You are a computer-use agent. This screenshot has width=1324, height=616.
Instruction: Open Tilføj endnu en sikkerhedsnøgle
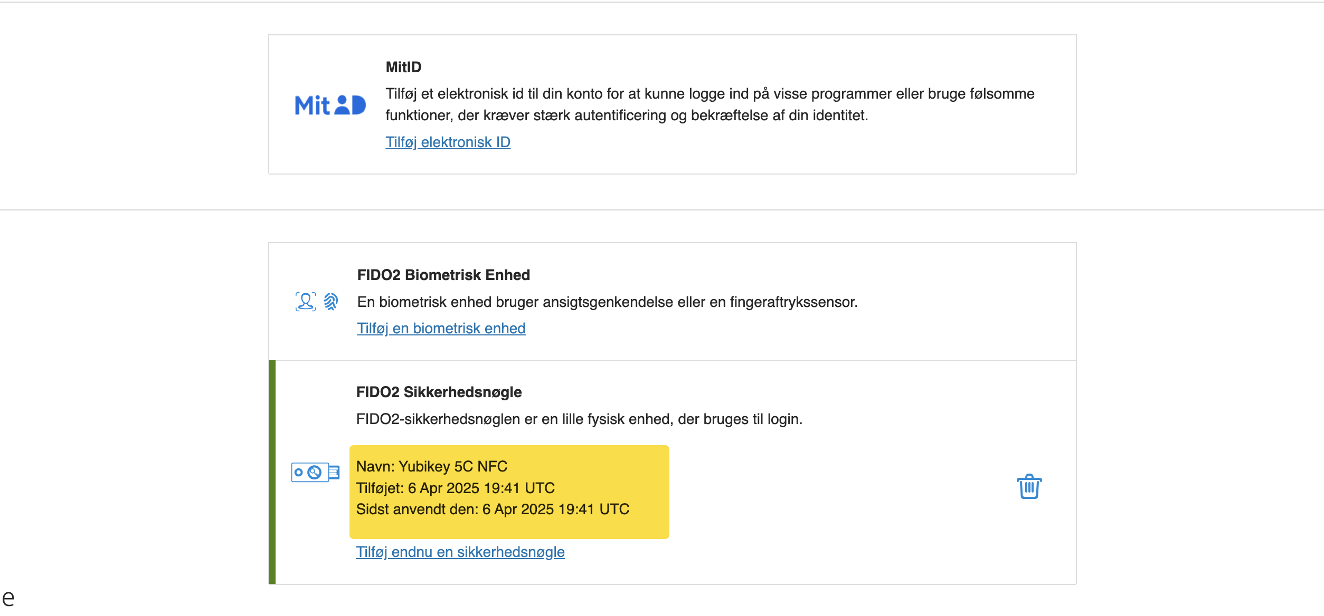pos(461,552)
